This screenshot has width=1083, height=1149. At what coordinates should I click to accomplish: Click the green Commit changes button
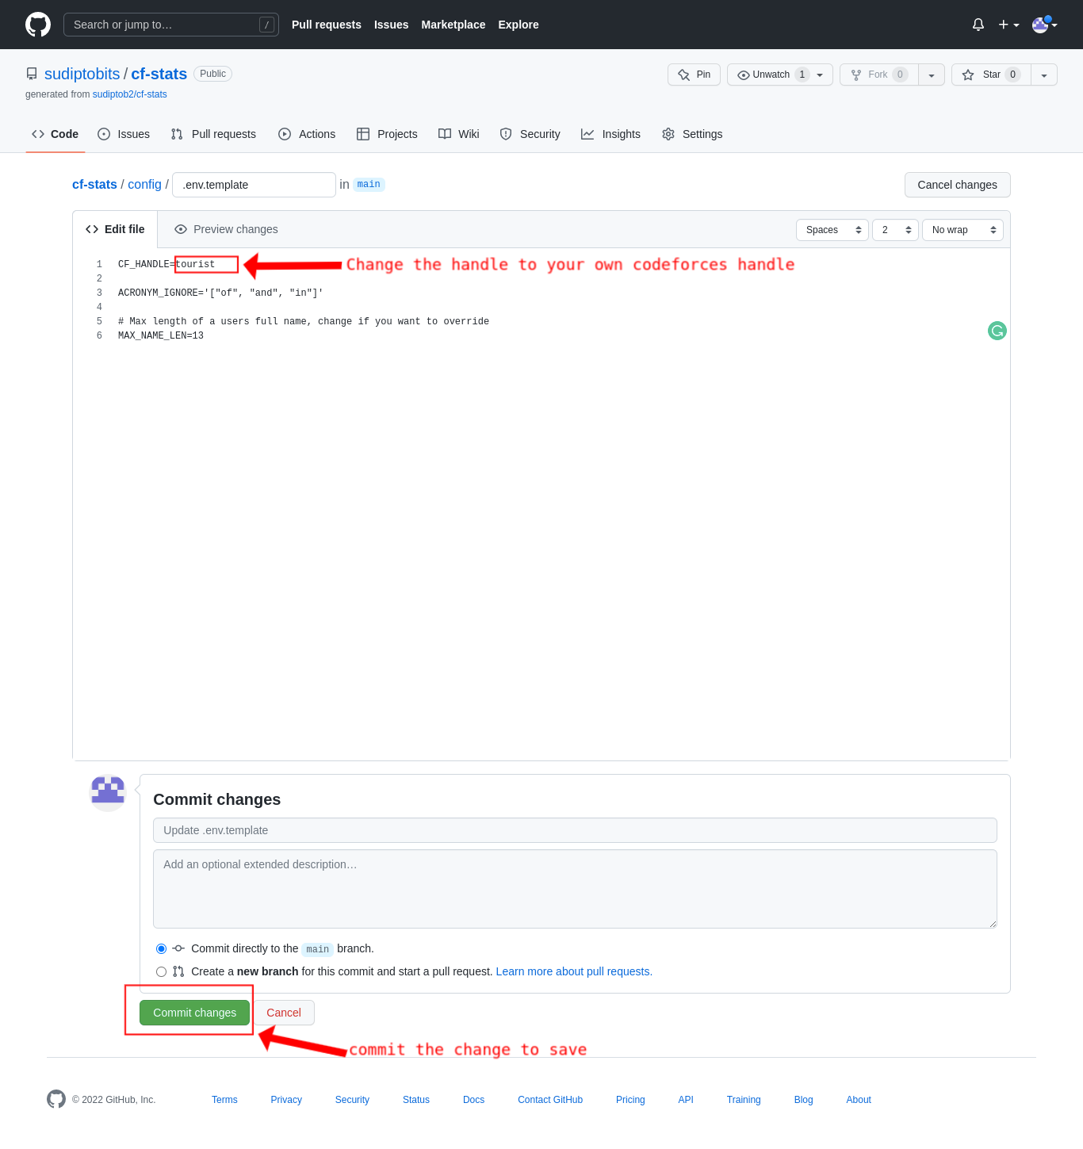(x=194, y=1013)
